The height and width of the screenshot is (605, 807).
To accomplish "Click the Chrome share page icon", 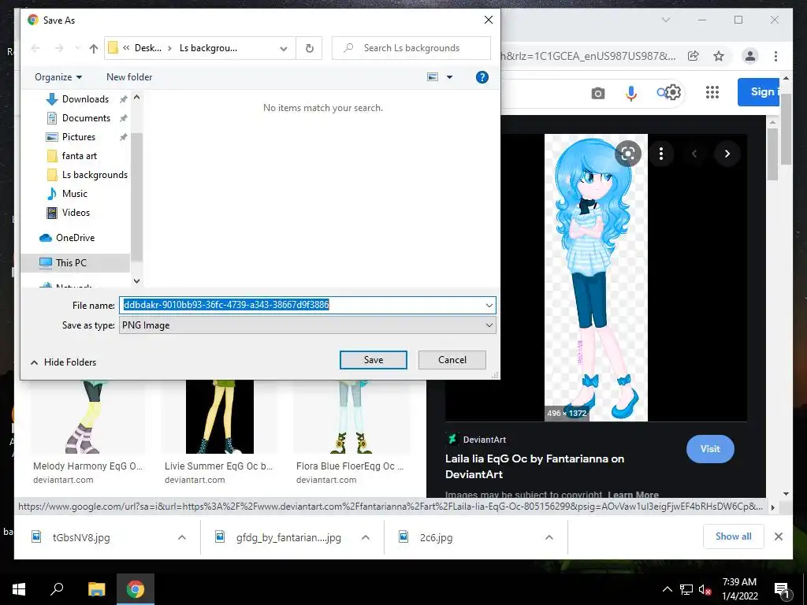I will tap(694, 56).
